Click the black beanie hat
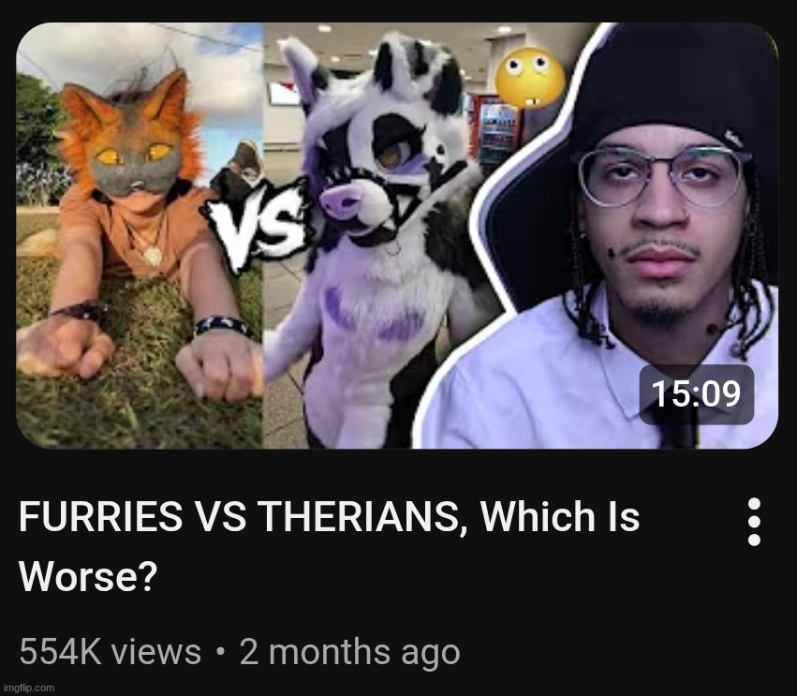Screen dimensions: 797x696 (671, 81)
